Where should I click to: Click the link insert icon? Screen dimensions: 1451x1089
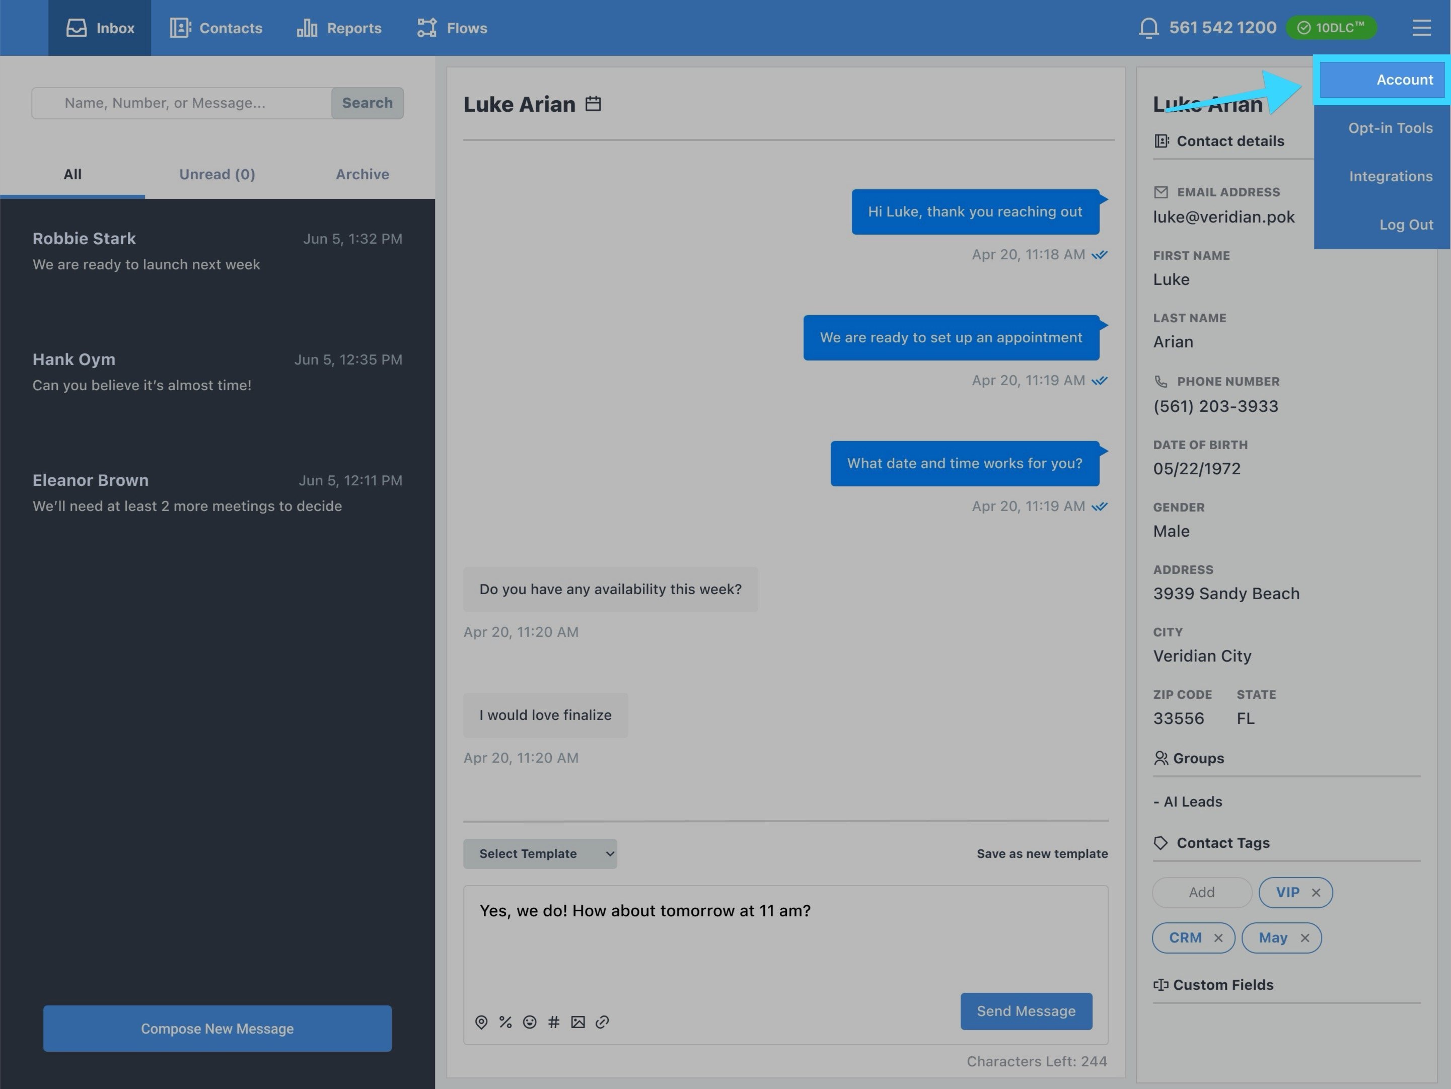(x=602, y=1022)
